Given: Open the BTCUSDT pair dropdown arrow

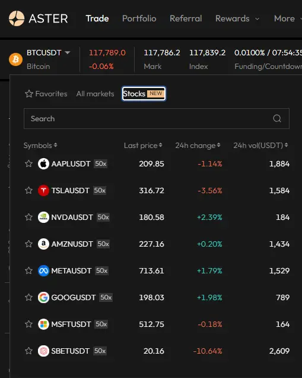Looking at the screenshot, I should (68, 52).
